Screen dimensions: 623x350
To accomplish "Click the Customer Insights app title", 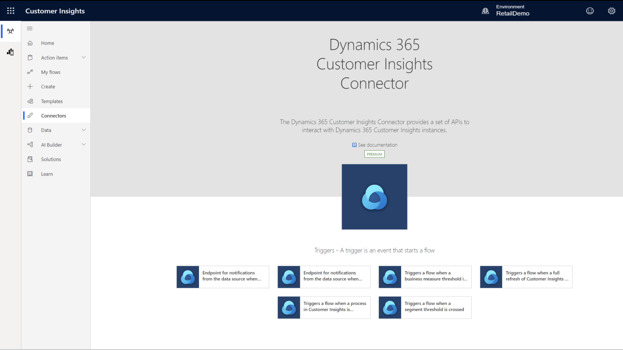I will click(x=55, y=11).
